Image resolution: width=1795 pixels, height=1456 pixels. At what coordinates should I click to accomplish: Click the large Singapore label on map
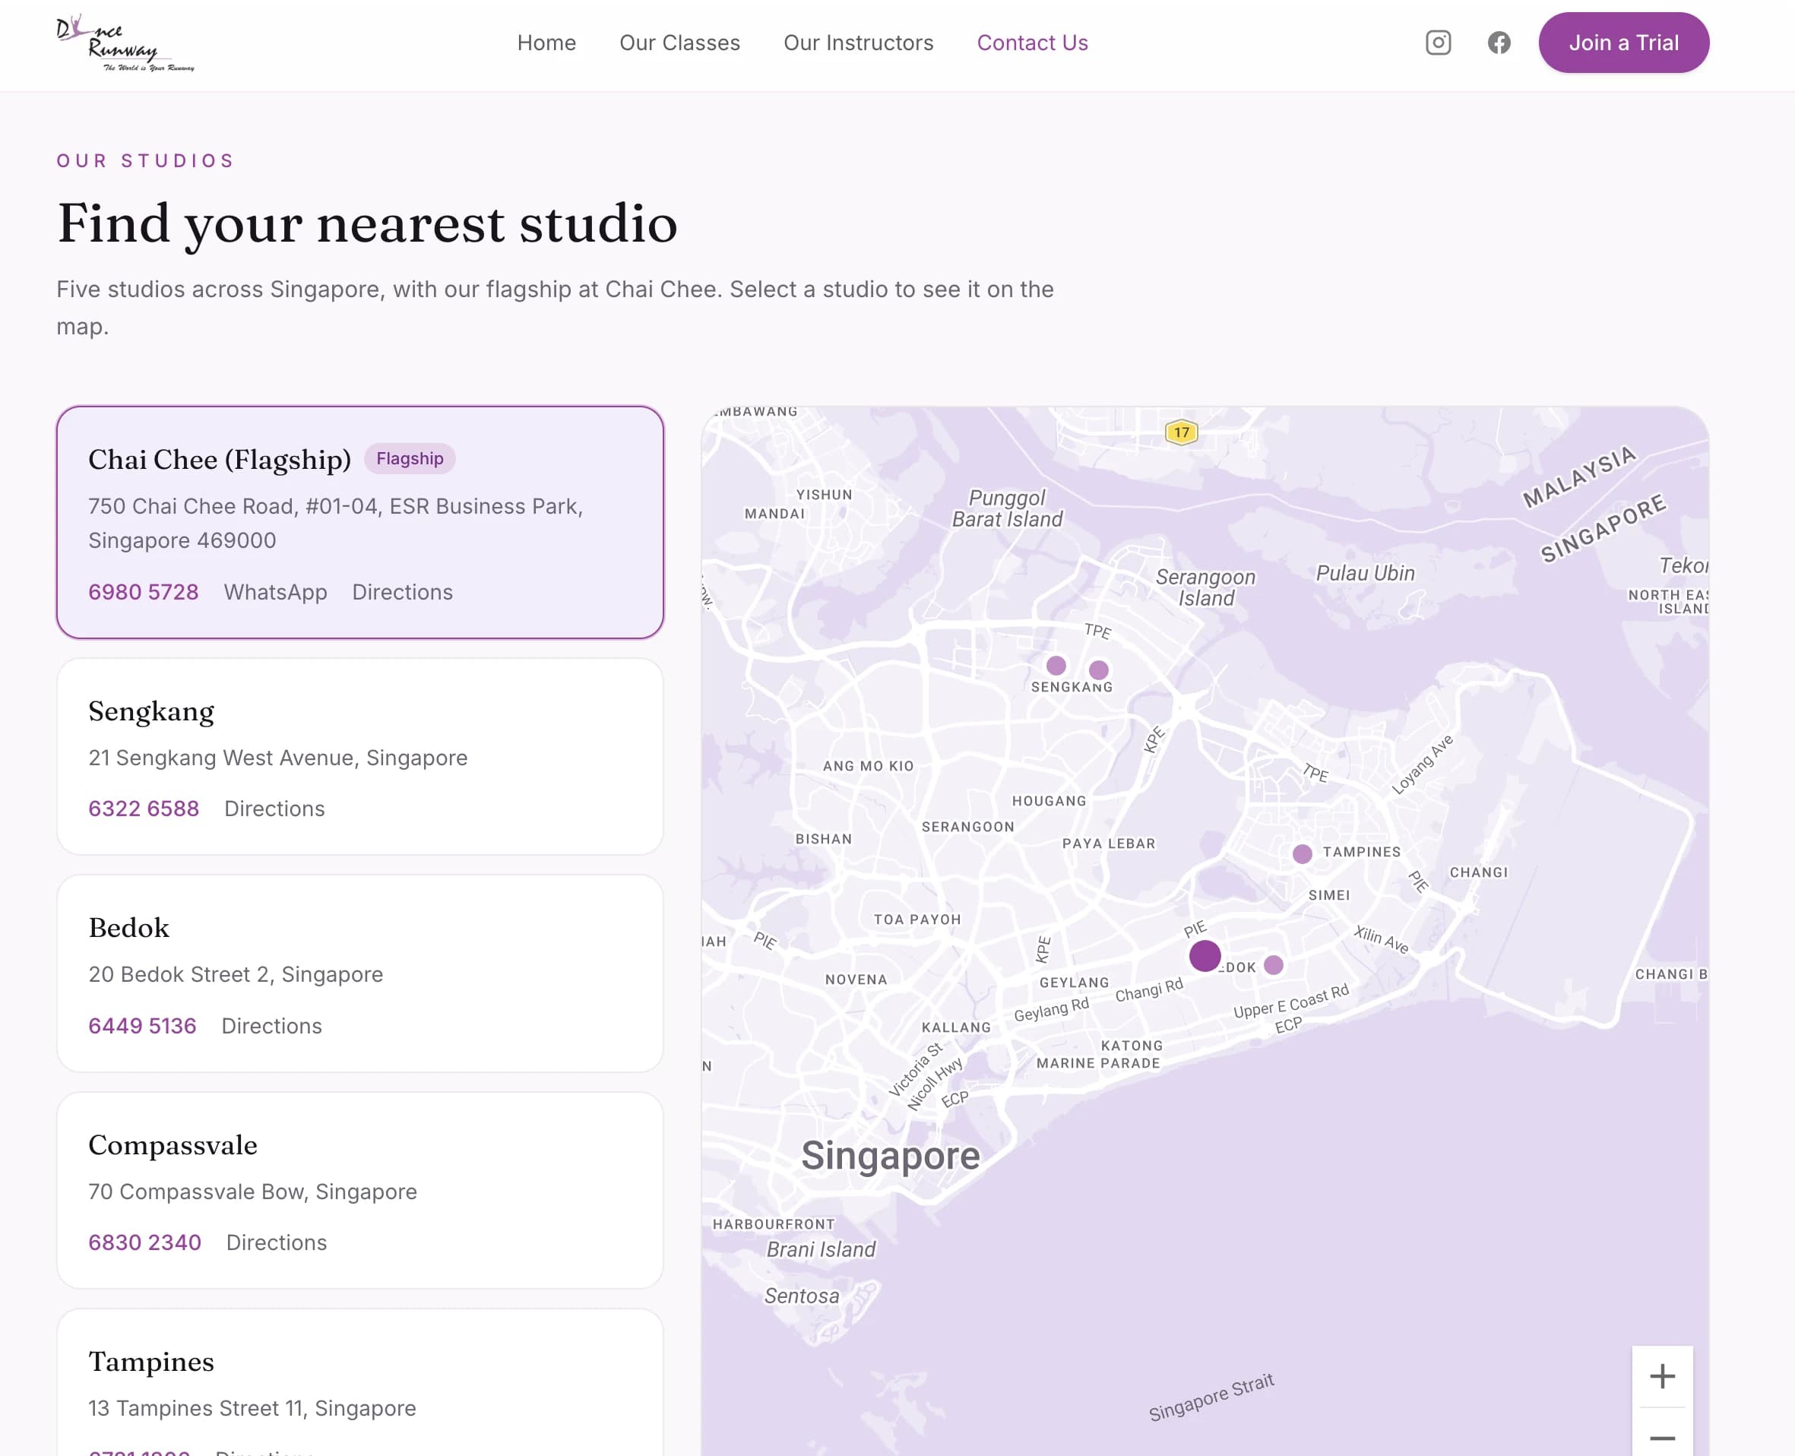890,1156
